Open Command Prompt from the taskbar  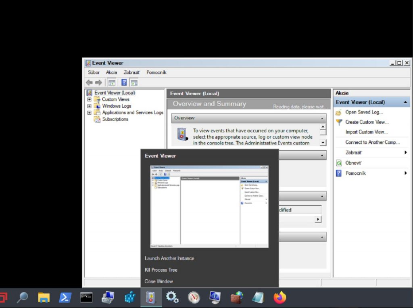[x=86, y=298]
